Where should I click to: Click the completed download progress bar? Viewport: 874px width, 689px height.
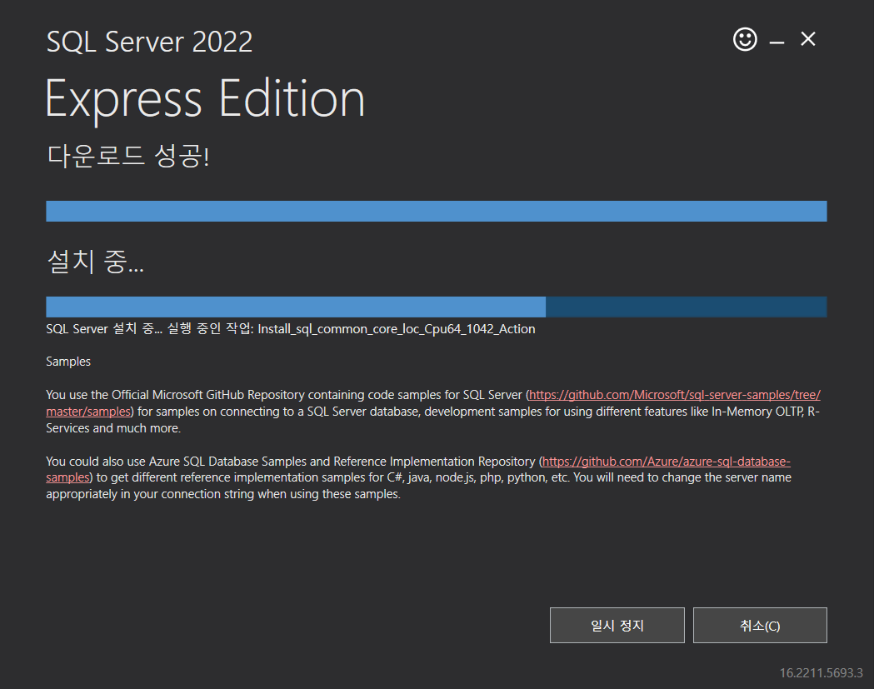pos(437,212)
